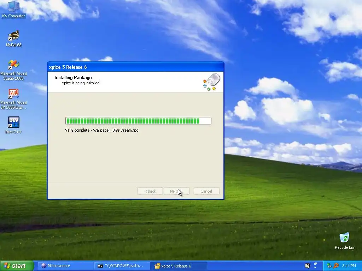The image size is (362, 271).
Task: Select the Microsoft Visual J# 2005 Express shortcut
Action: pos(14,99)
